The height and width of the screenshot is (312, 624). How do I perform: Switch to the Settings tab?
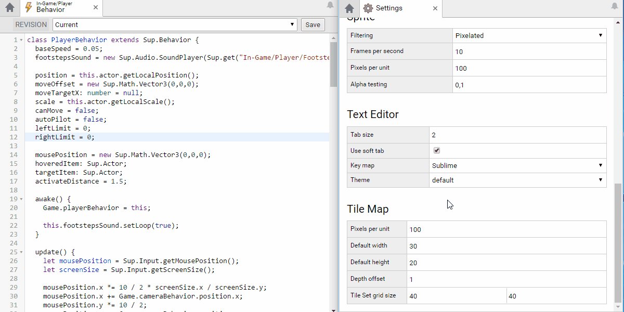pos(400,8)
